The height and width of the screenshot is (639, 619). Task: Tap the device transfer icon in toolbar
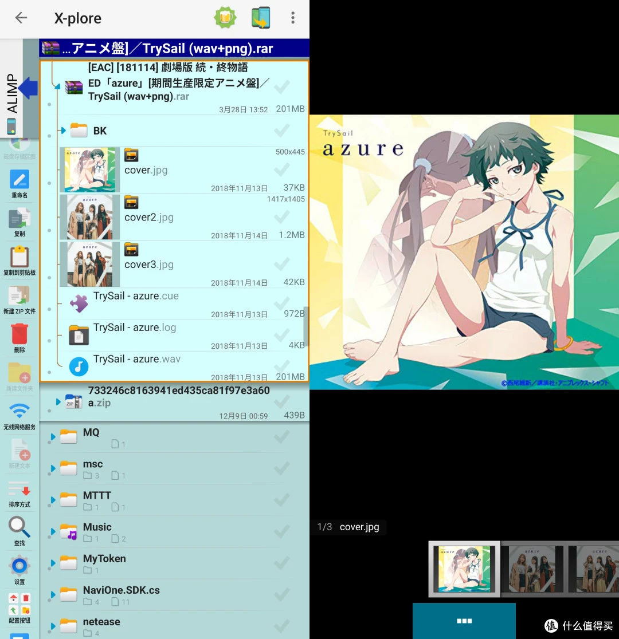click(261, 18)
